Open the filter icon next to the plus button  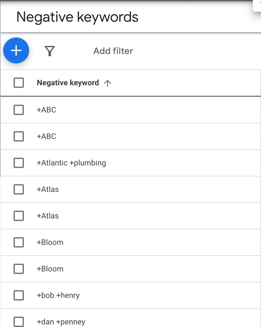pyautogui.click(x=49, y=50)
